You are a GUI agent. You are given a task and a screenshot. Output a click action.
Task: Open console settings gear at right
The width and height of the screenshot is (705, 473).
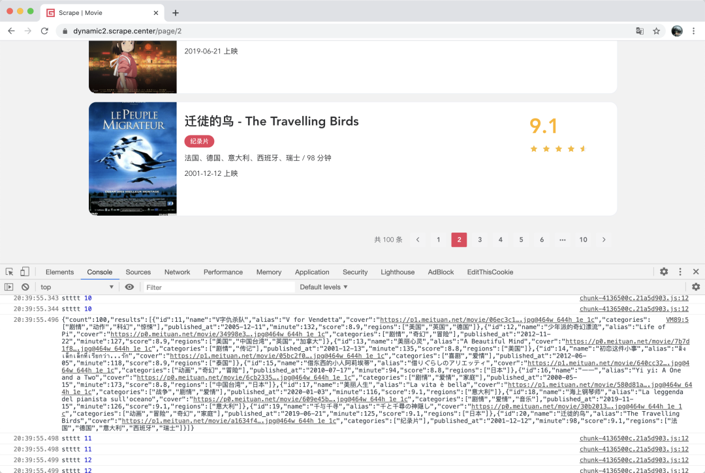696,287
